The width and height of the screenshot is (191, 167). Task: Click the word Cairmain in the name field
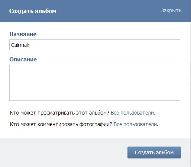point(21,45)
